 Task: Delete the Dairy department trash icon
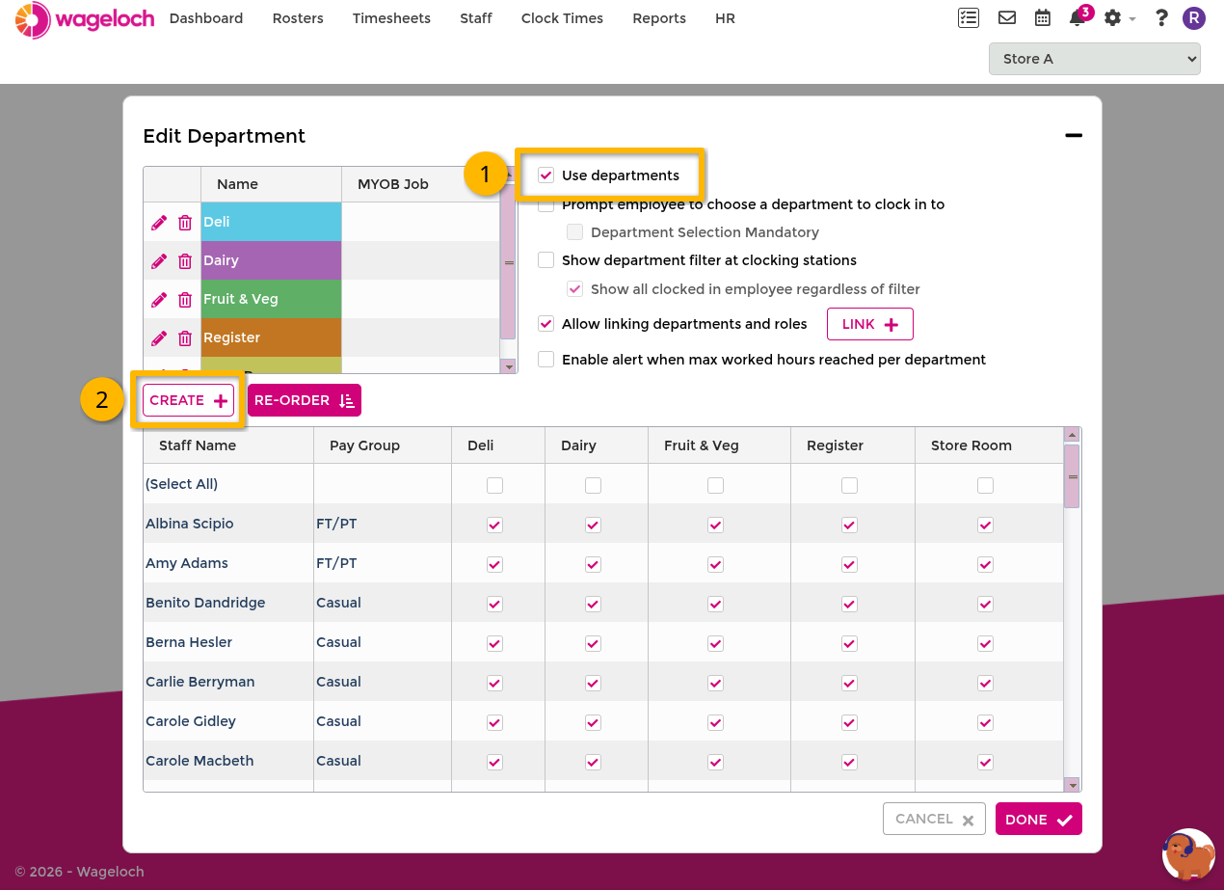click(185, 261)
